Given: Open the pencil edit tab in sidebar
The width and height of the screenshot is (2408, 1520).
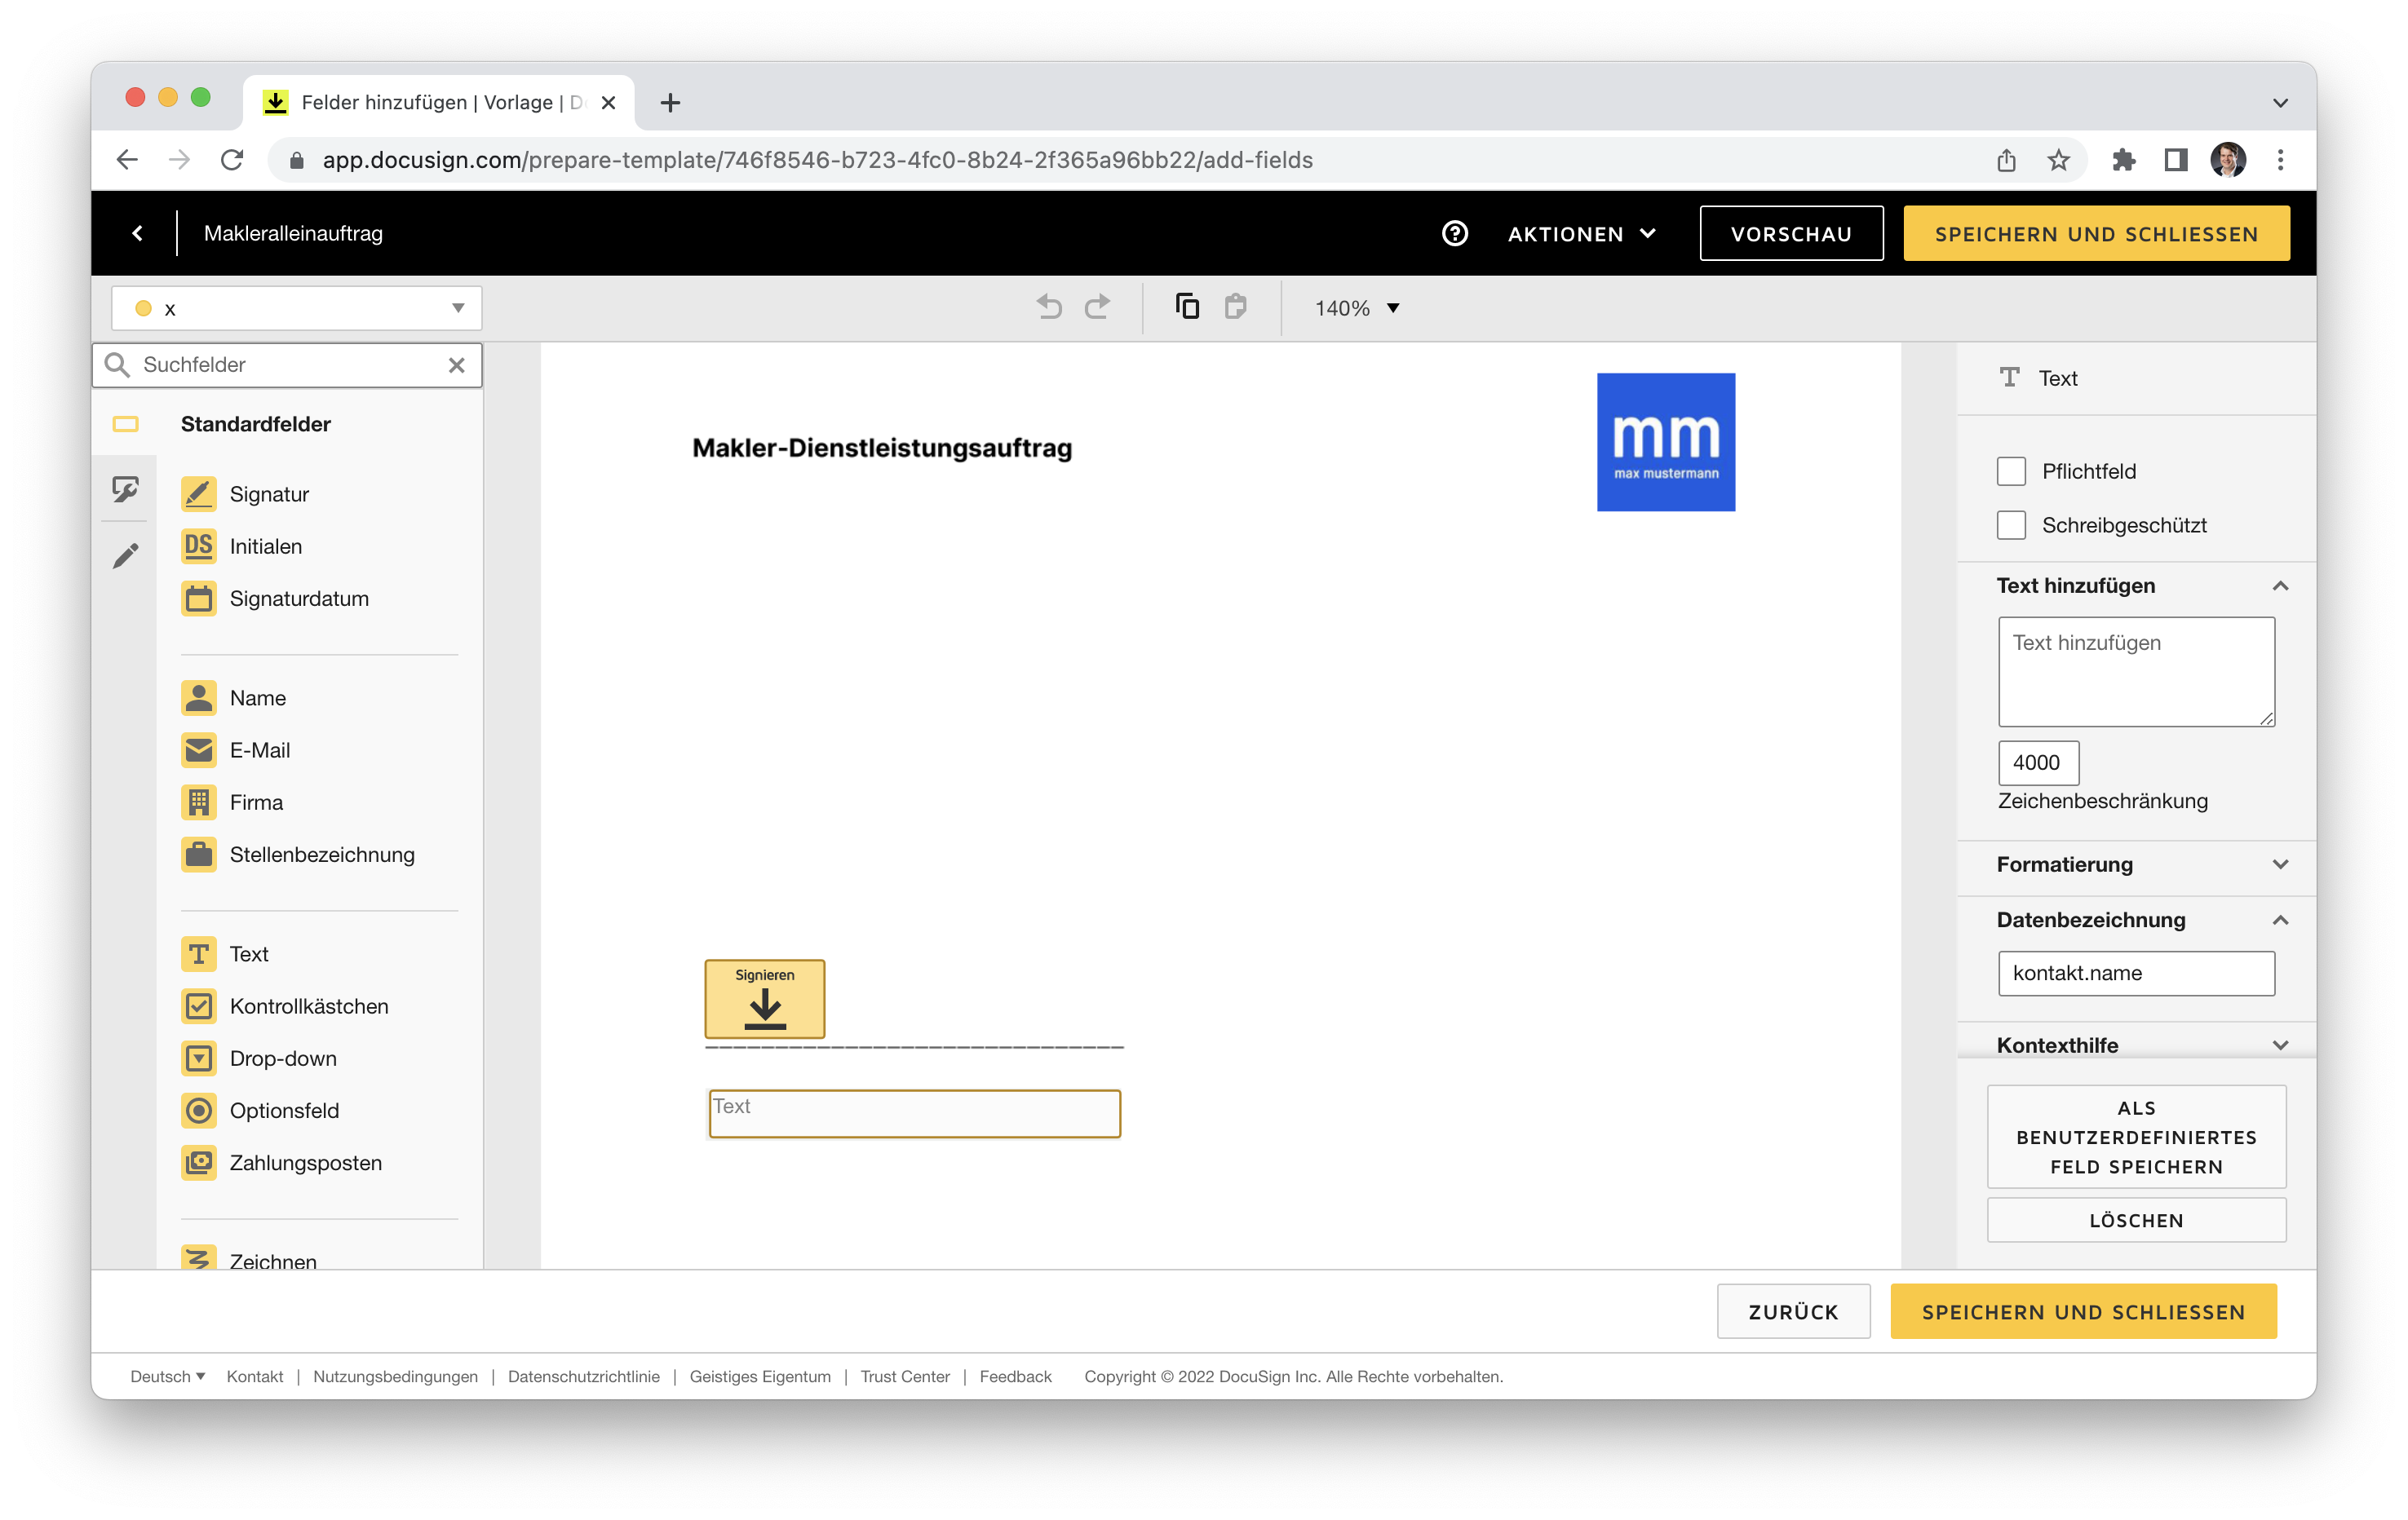Looking at the screenshot, I should [x=125, y=556].
